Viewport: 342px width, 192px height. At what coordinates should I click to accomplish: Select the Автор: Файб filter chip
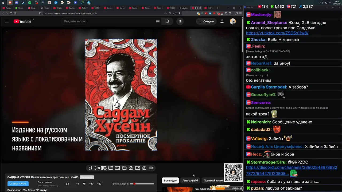point(190,181)
